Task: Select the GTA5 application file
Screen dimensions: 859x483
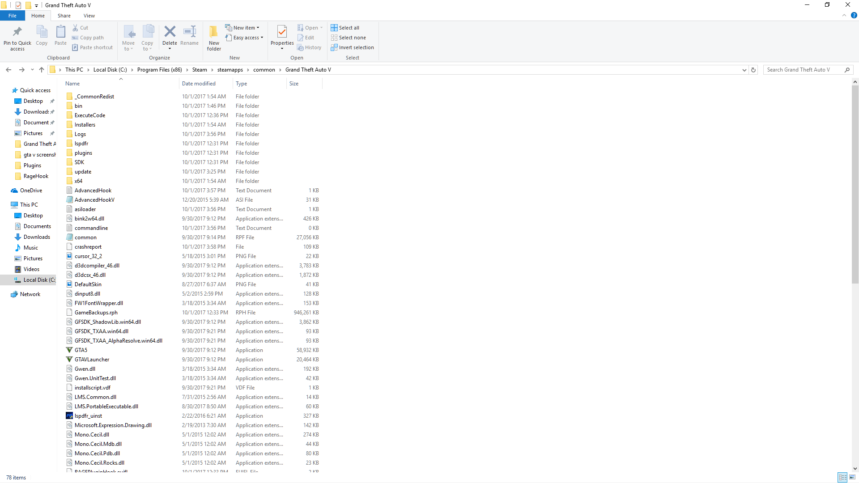Action: coord(81,350)
